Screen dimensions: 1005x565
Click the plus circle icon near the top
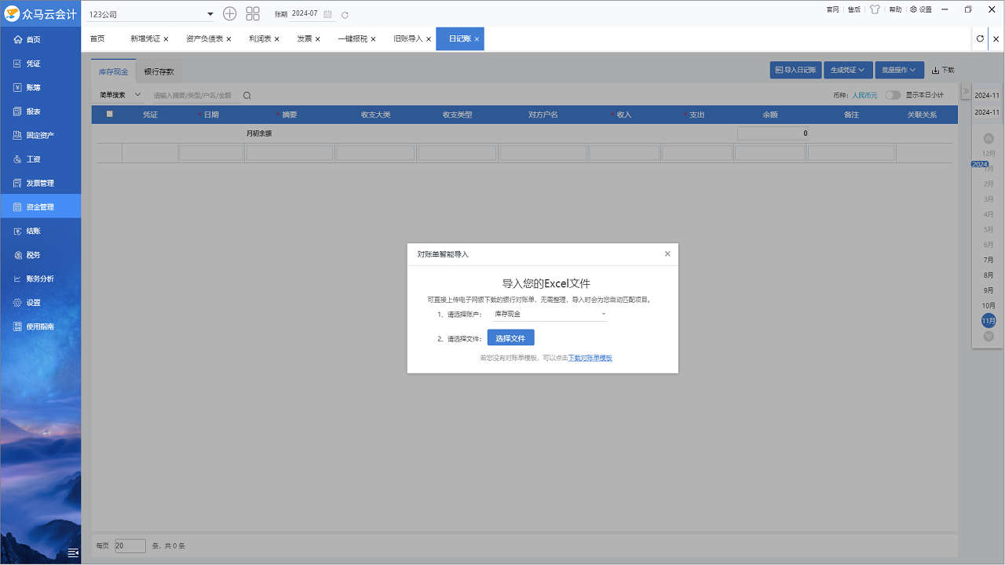[x=229, y=13]
